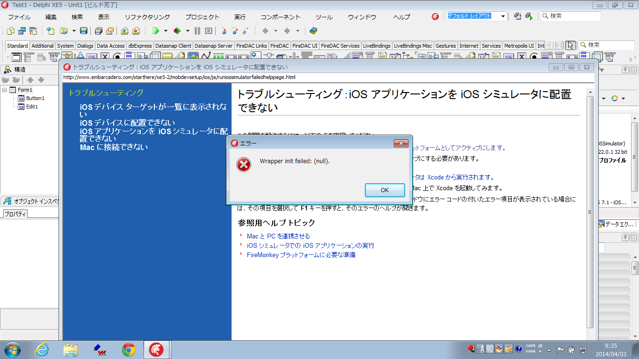Collapse the Form1 node in structure tree
Screen dimensions: 639x359
[5, 90]
